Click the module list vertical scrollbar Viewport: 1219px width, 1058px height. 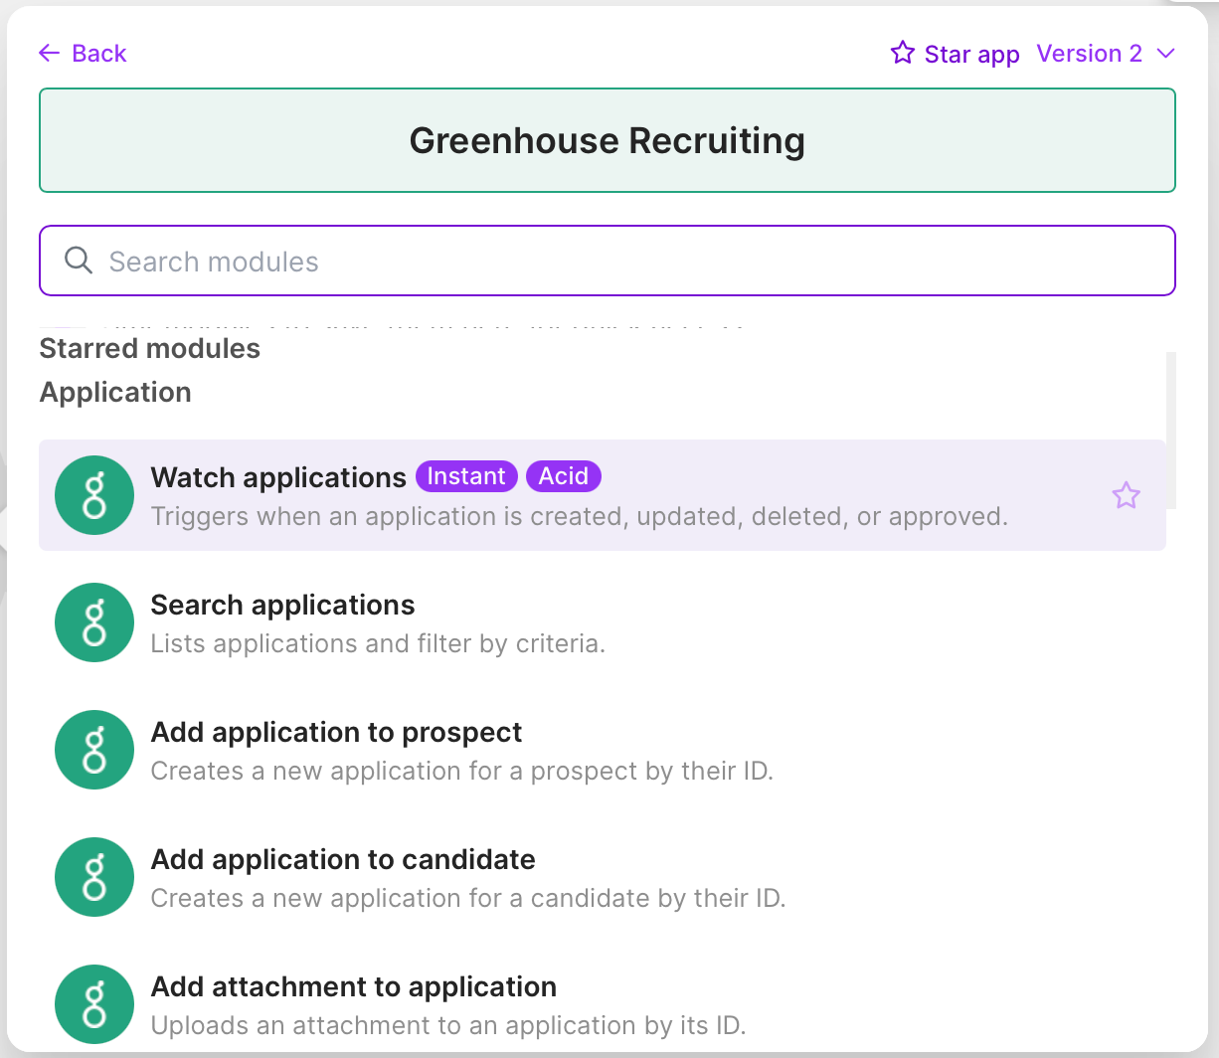tap(1171, 430)
